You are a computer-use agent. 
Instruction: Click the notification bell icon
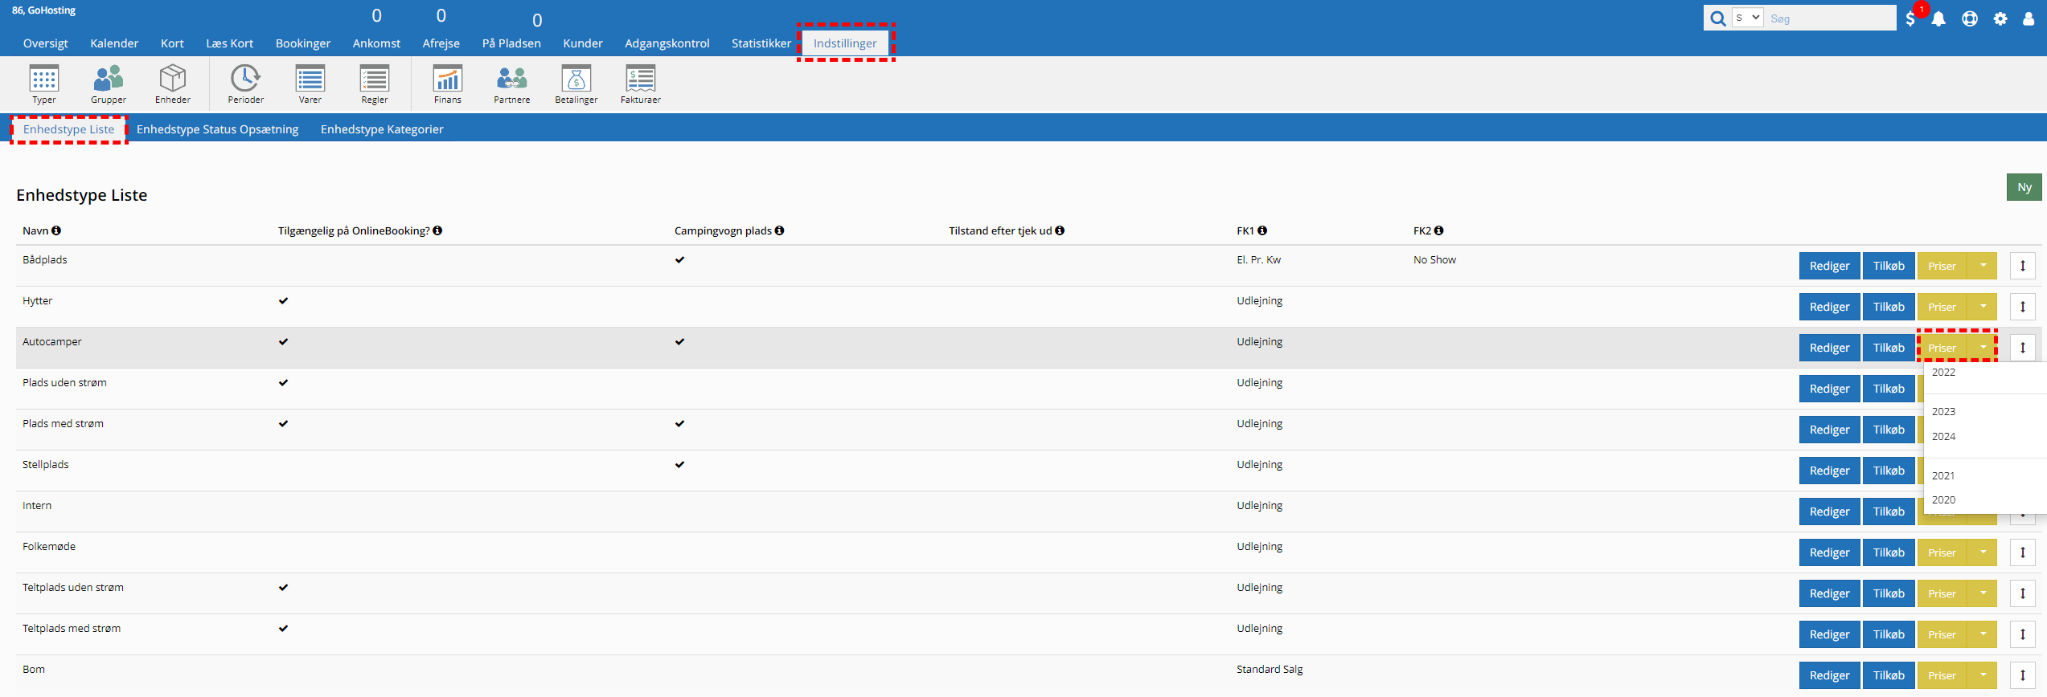click(1938, 19)
